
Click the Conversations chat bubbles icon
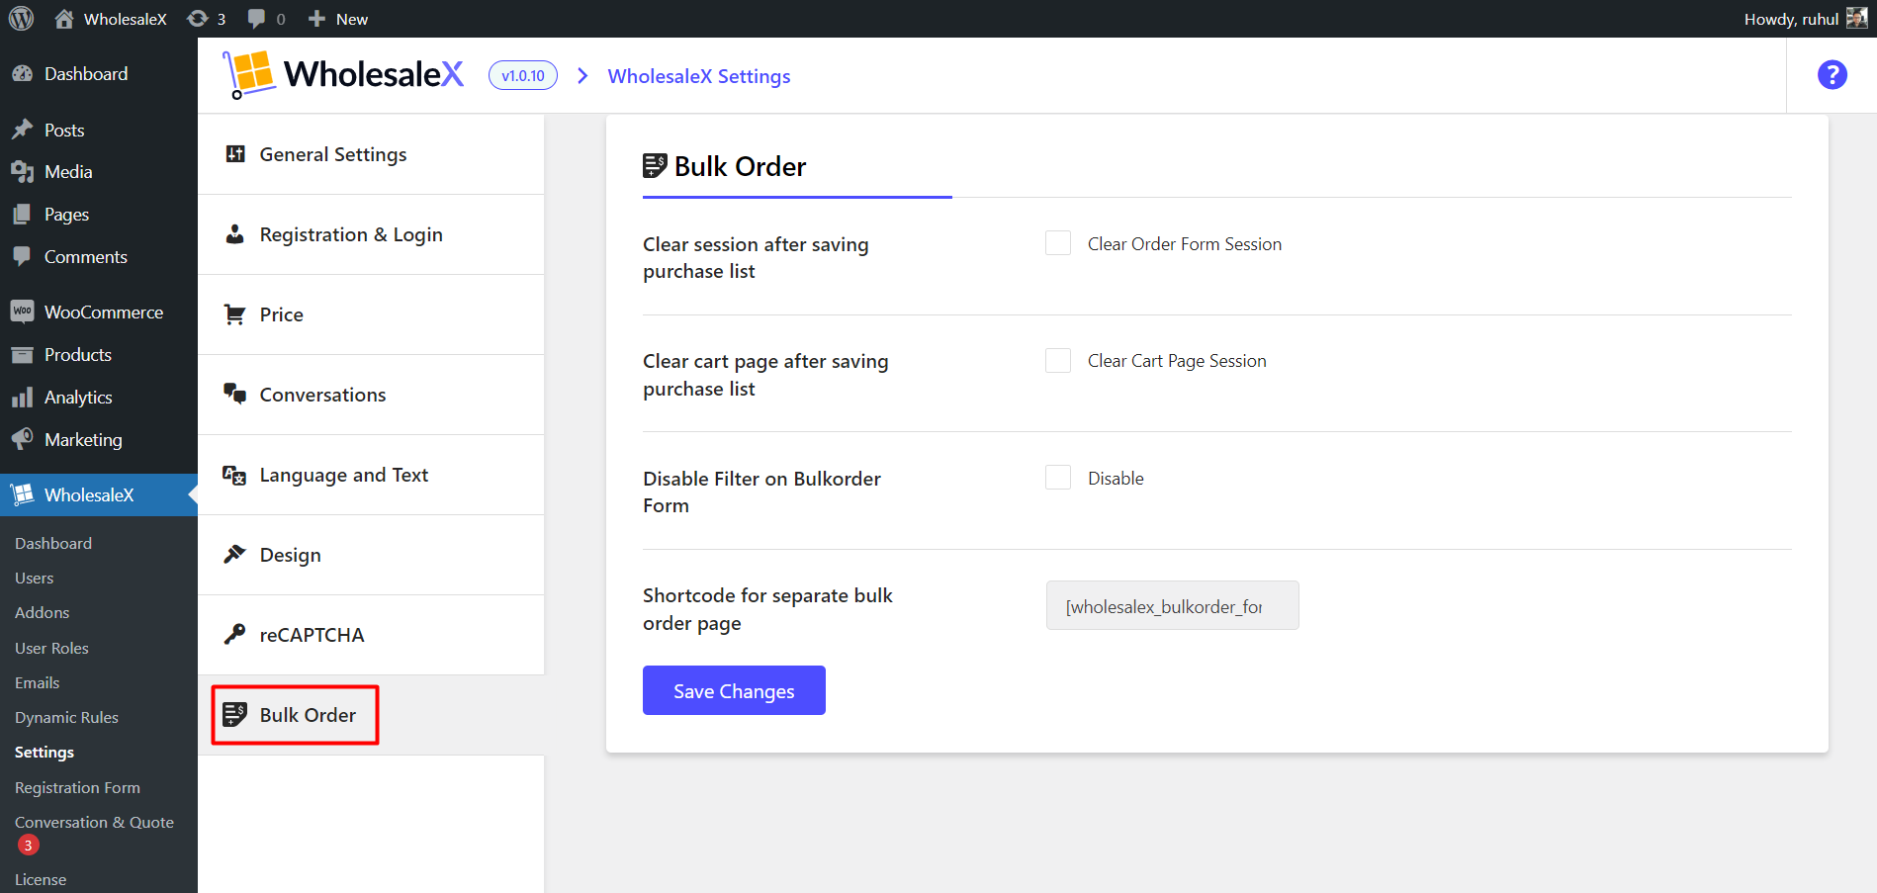[235, 394]
